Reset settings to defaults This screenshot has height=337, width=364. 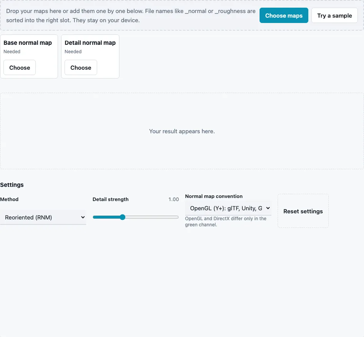[303, 211]
